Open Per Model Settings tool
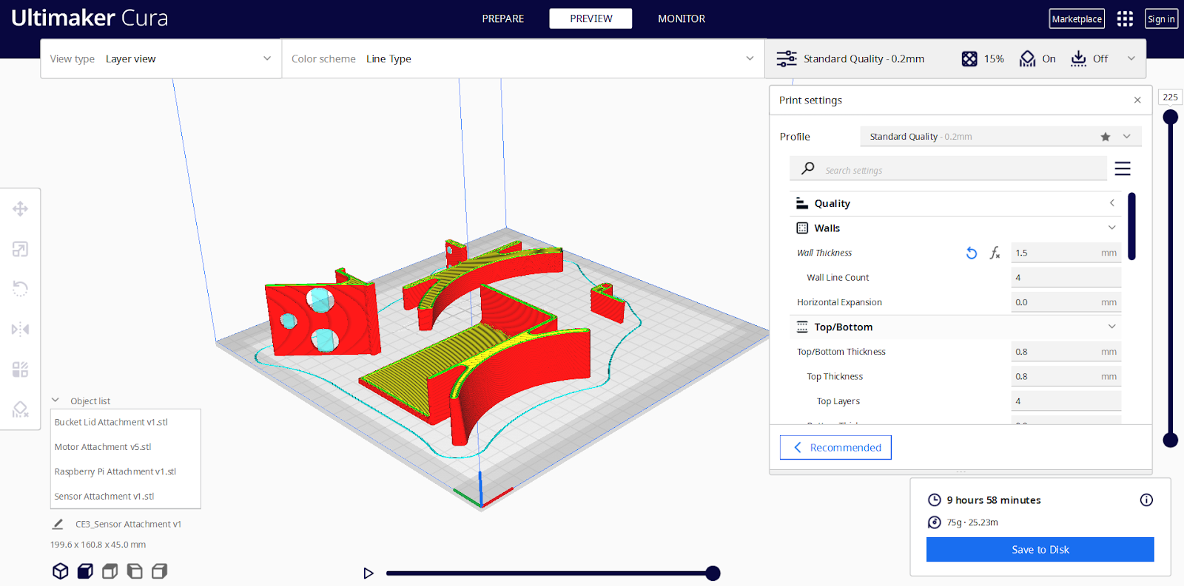 pyautogui.click(x=20, y=369)
